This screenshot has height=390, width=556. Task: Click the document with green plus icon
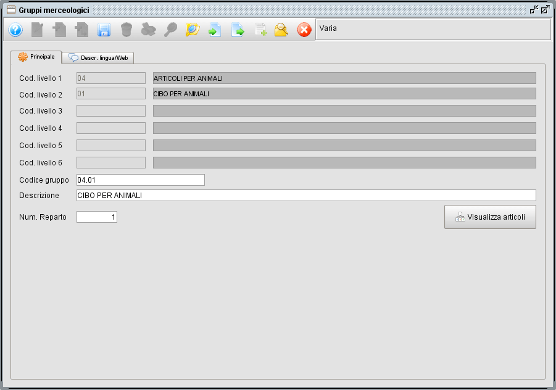[x=260, y=30]
